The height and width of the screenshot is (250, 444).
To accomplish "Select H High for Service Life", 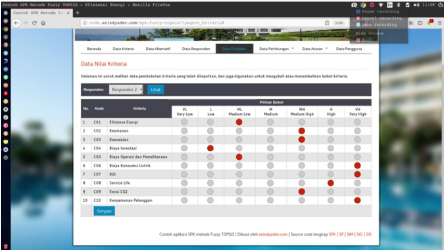I will click(x=331, y=183).
